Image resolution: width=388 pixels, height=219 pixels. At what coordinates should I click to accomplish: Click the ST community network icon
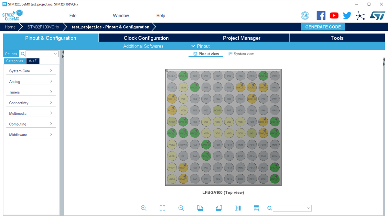click(360, 16)
